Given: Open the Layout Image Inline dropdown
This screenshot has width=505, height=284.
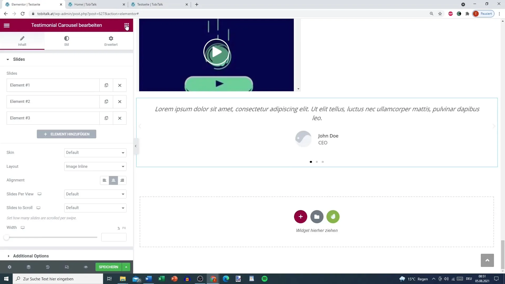Looking at the screenshot, I should tap(95, 166).
